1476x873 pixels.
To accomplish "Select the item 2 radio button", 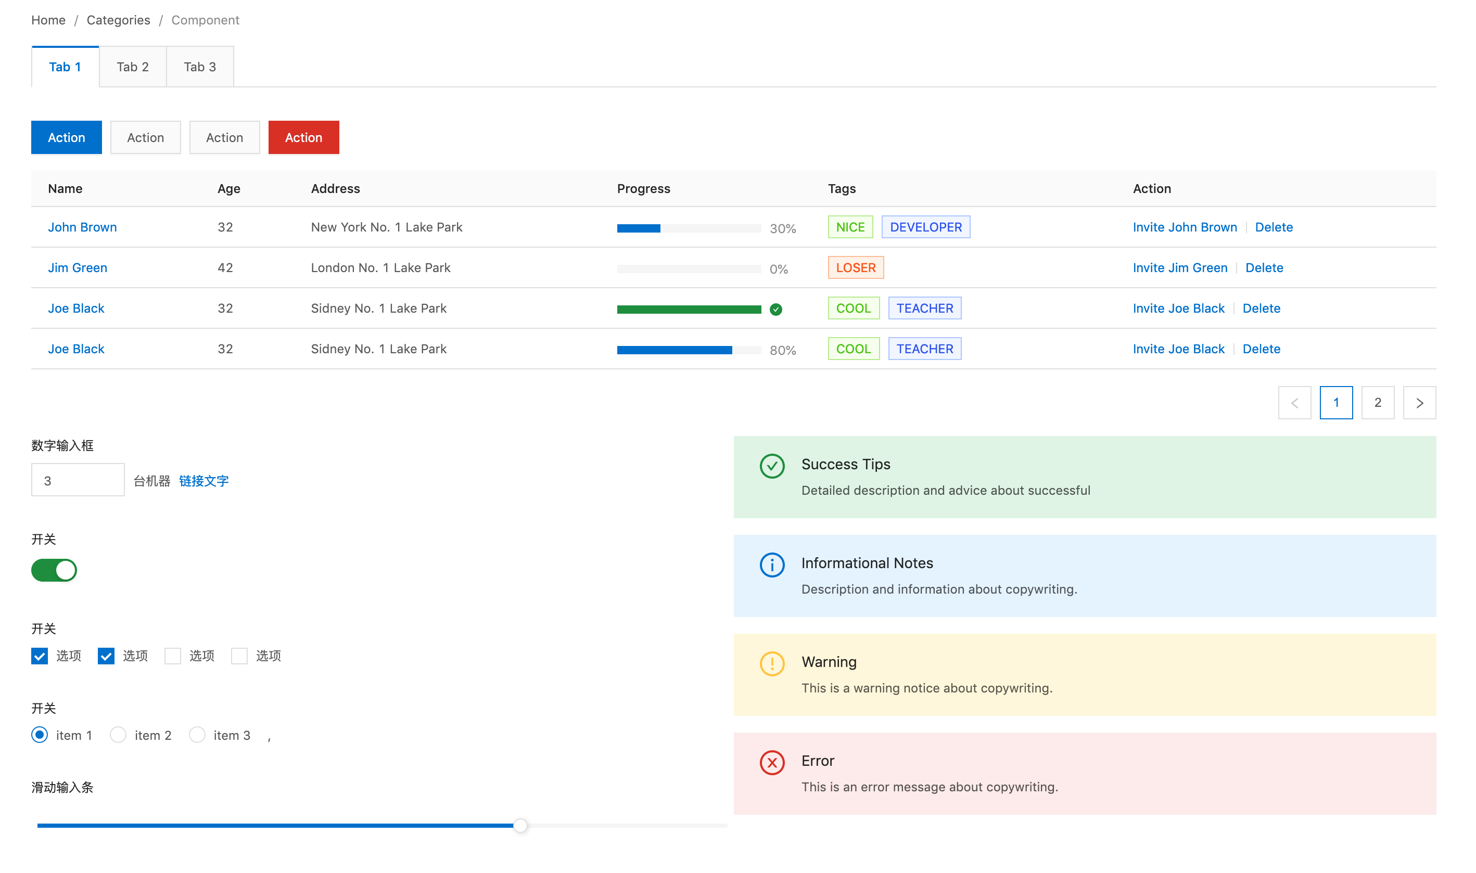I will click(x=118, y=735).
